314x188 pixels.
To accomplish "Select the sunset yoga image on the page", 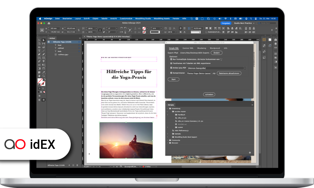I will pos(126,140).
